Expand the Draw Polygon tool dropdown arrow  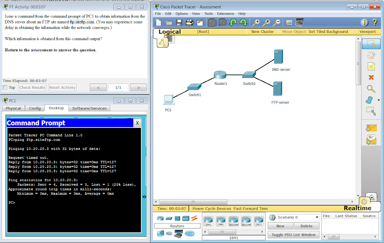379,100
